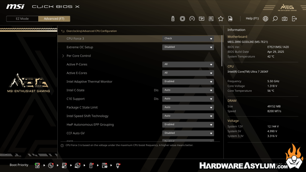Click the 1.318 V core voltage value
Image resolution: width=306 pixels, height=172 pixels.
tap(272, 86)
